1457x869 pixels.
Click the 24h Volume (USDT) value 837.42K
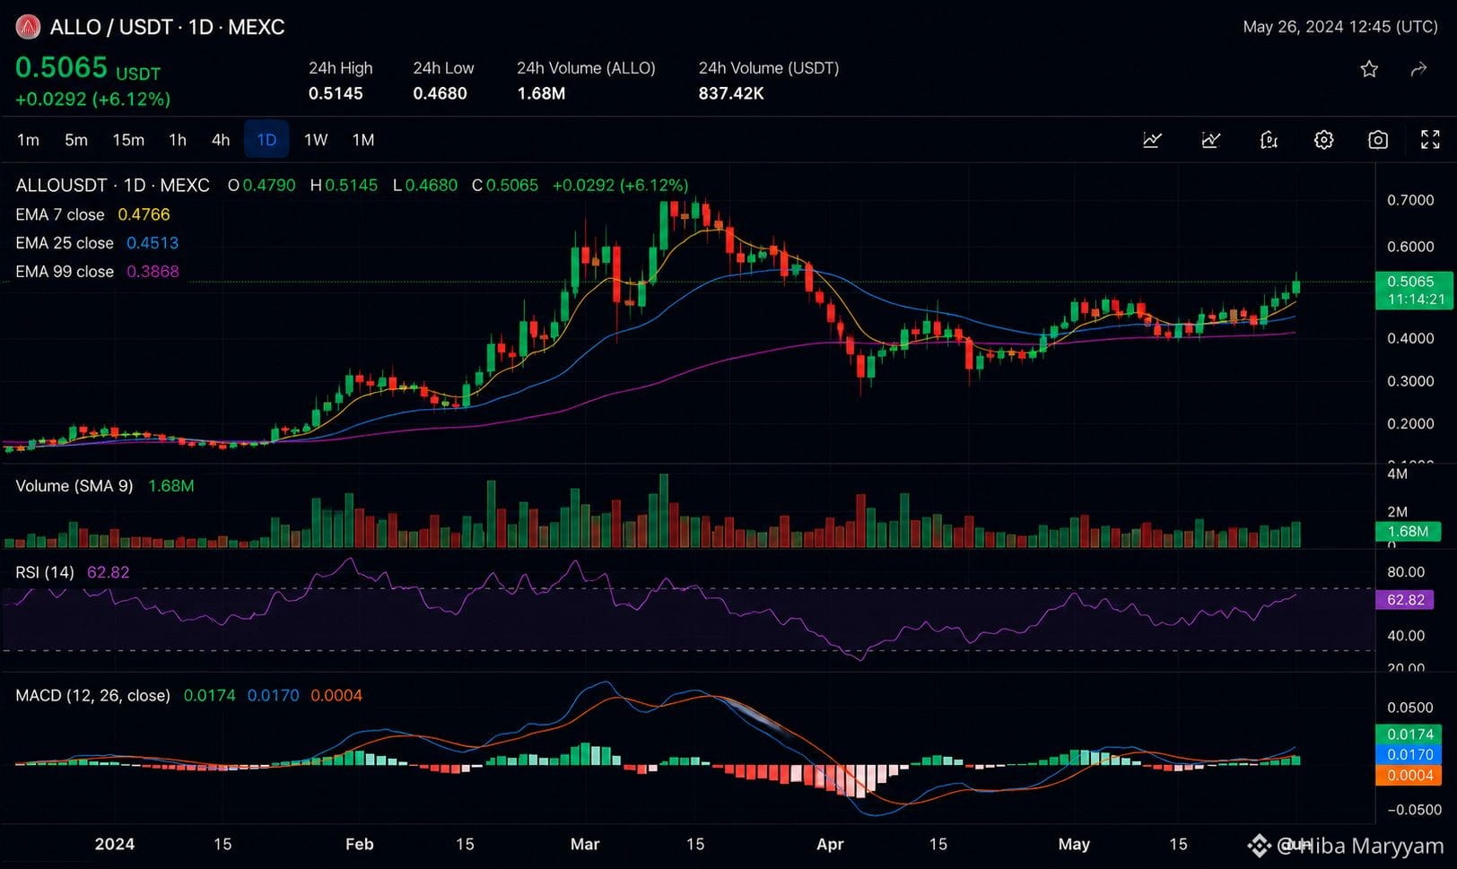click(x=731, y=93)
